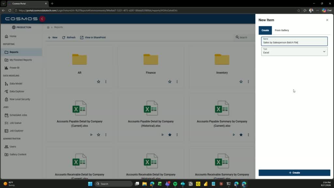Go to home via breadcrumb icon
Screen dimensions: 334x188
(48, 27)
